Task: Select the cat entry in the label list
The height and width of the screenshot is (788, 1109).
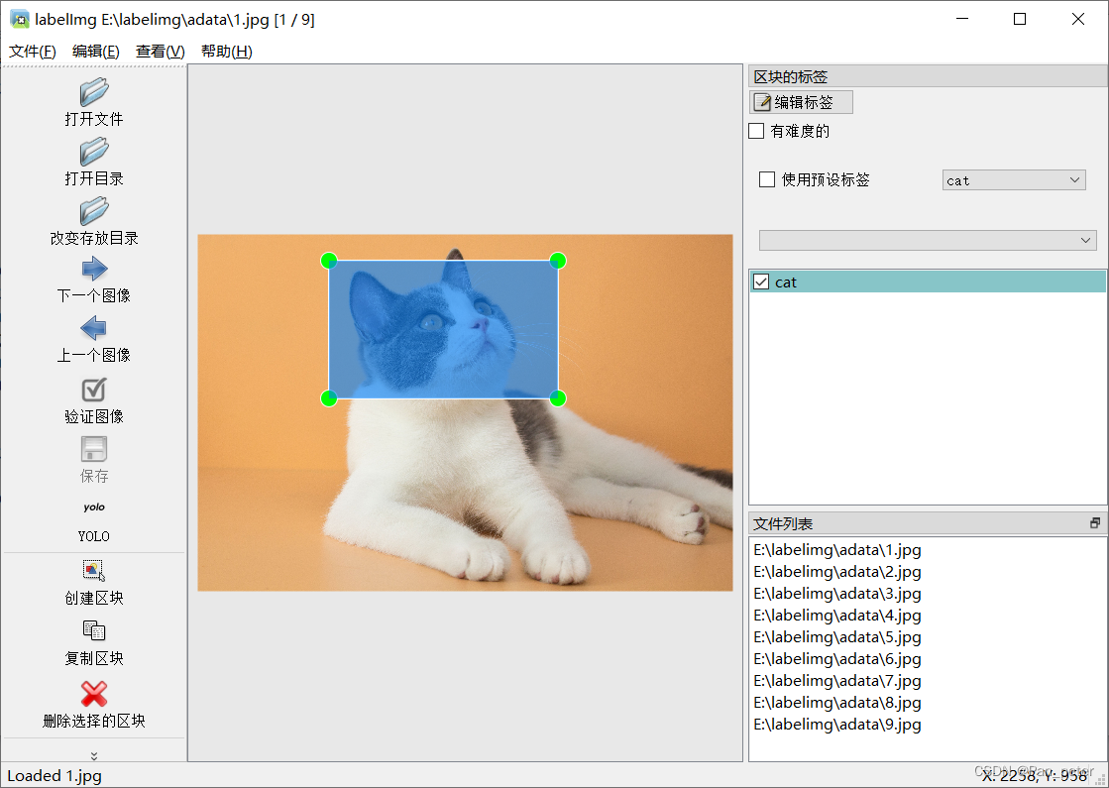Action: 928,281
